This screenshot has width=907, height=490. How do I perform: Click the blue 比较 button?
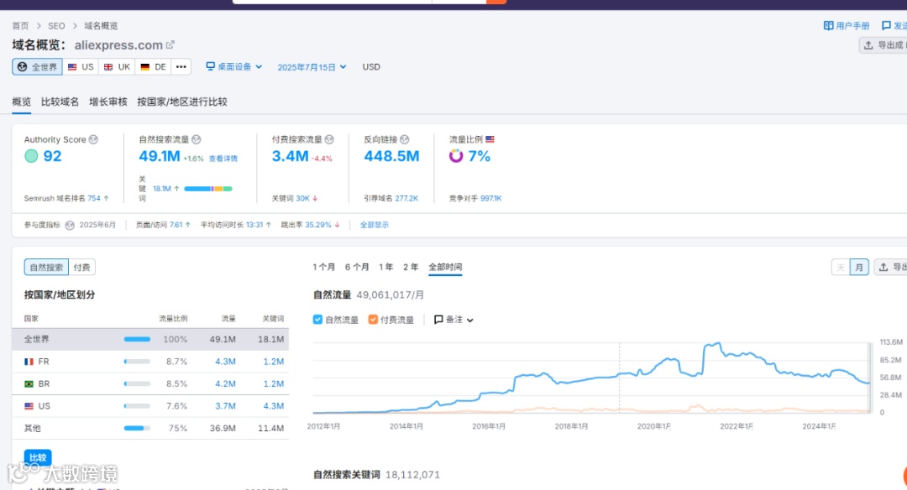38,457
